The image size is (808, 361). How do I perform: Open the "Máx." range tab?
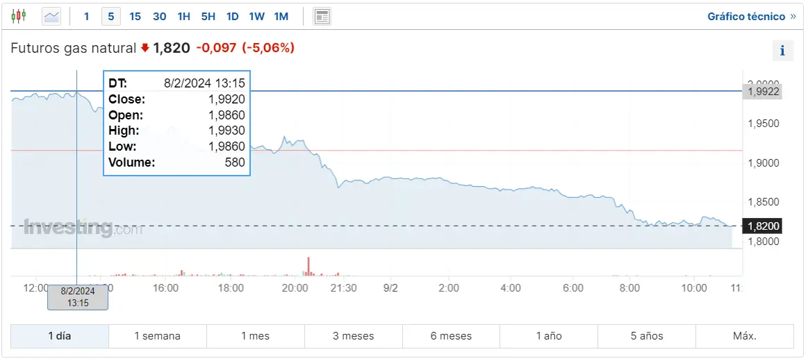745,336
